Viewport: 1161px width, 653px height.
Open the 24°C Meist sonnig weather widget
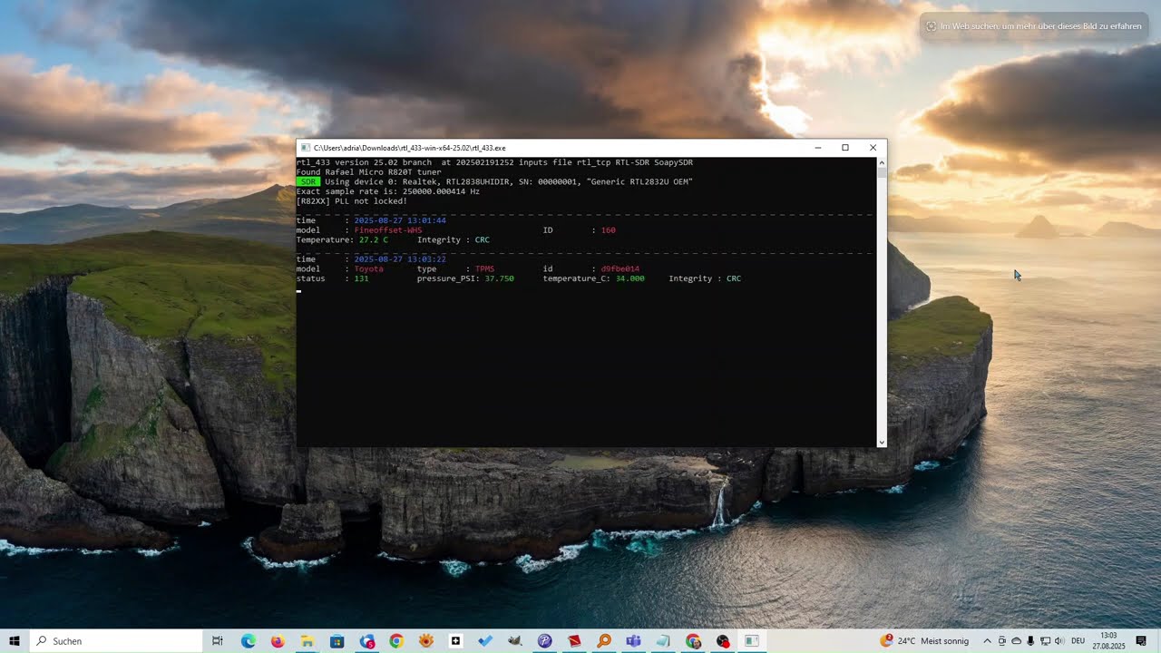(924, 641)
